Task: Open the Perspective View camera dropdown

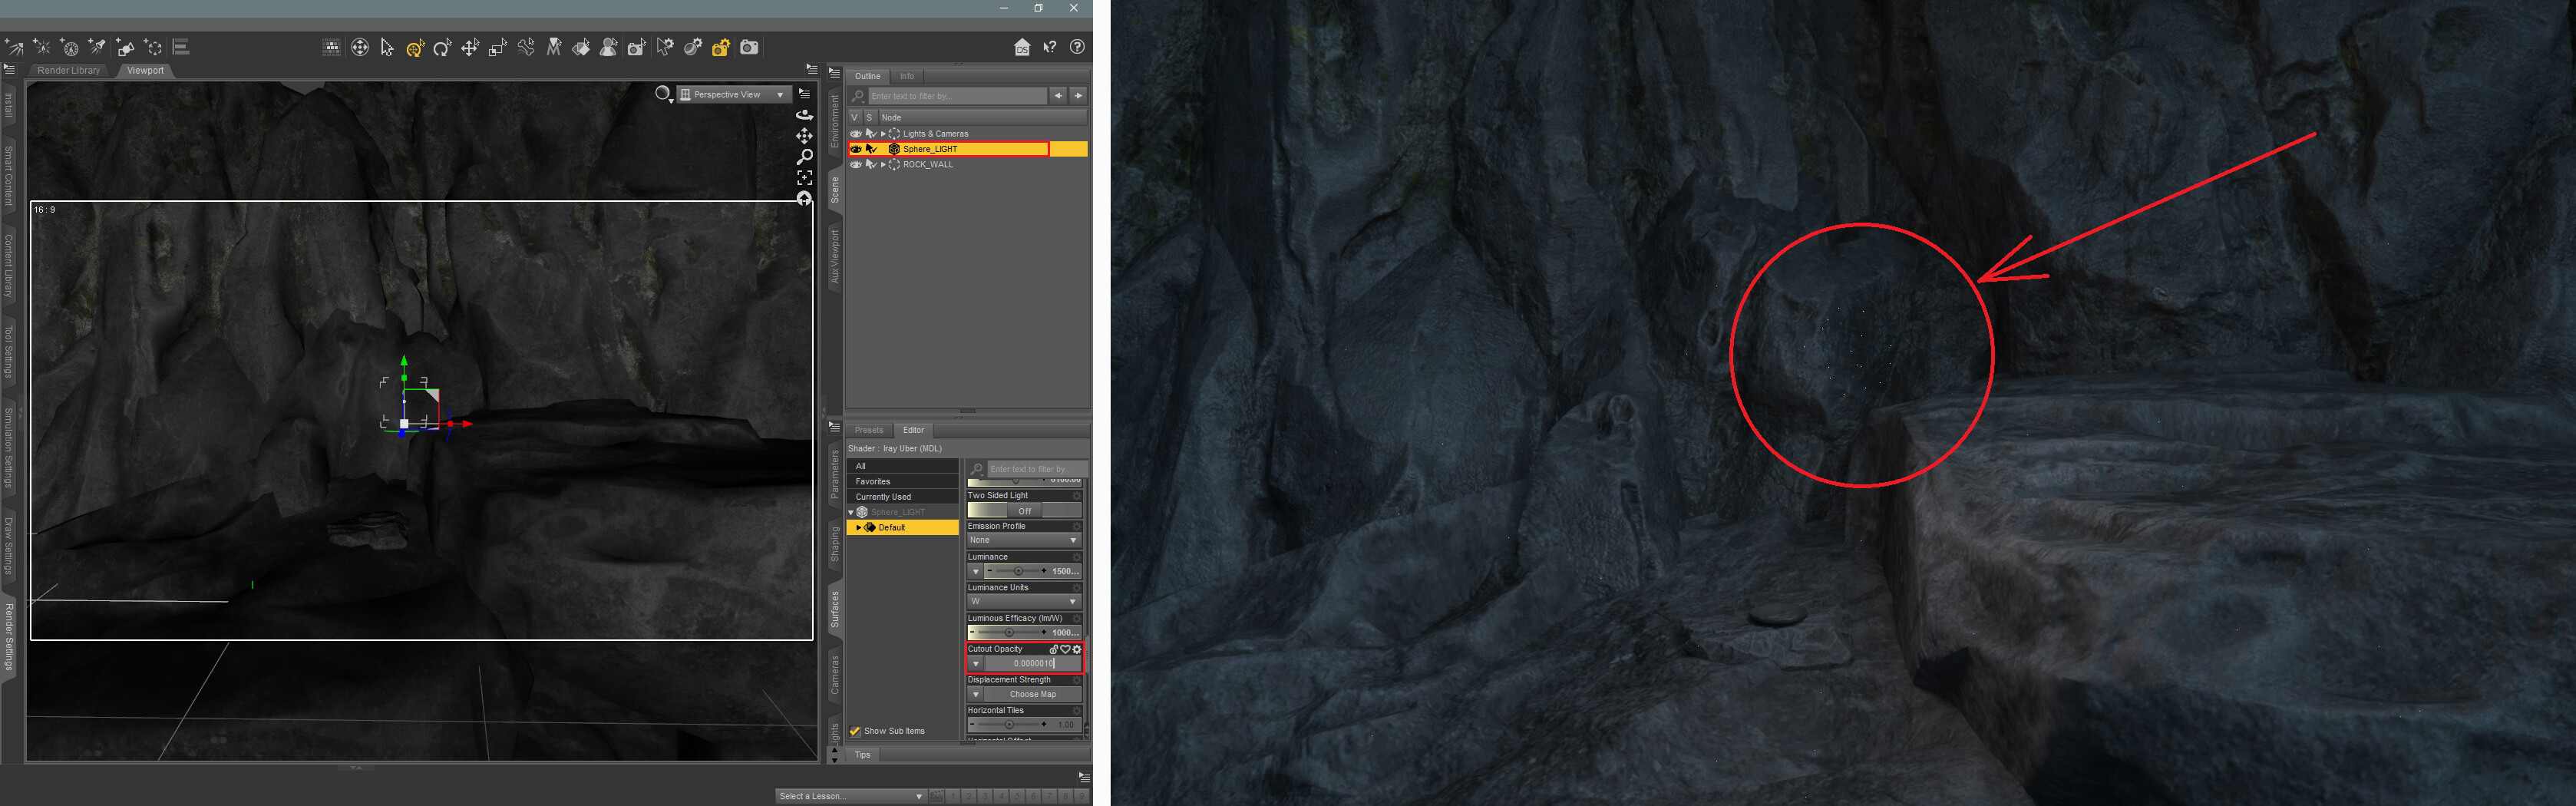Action: 734,94
